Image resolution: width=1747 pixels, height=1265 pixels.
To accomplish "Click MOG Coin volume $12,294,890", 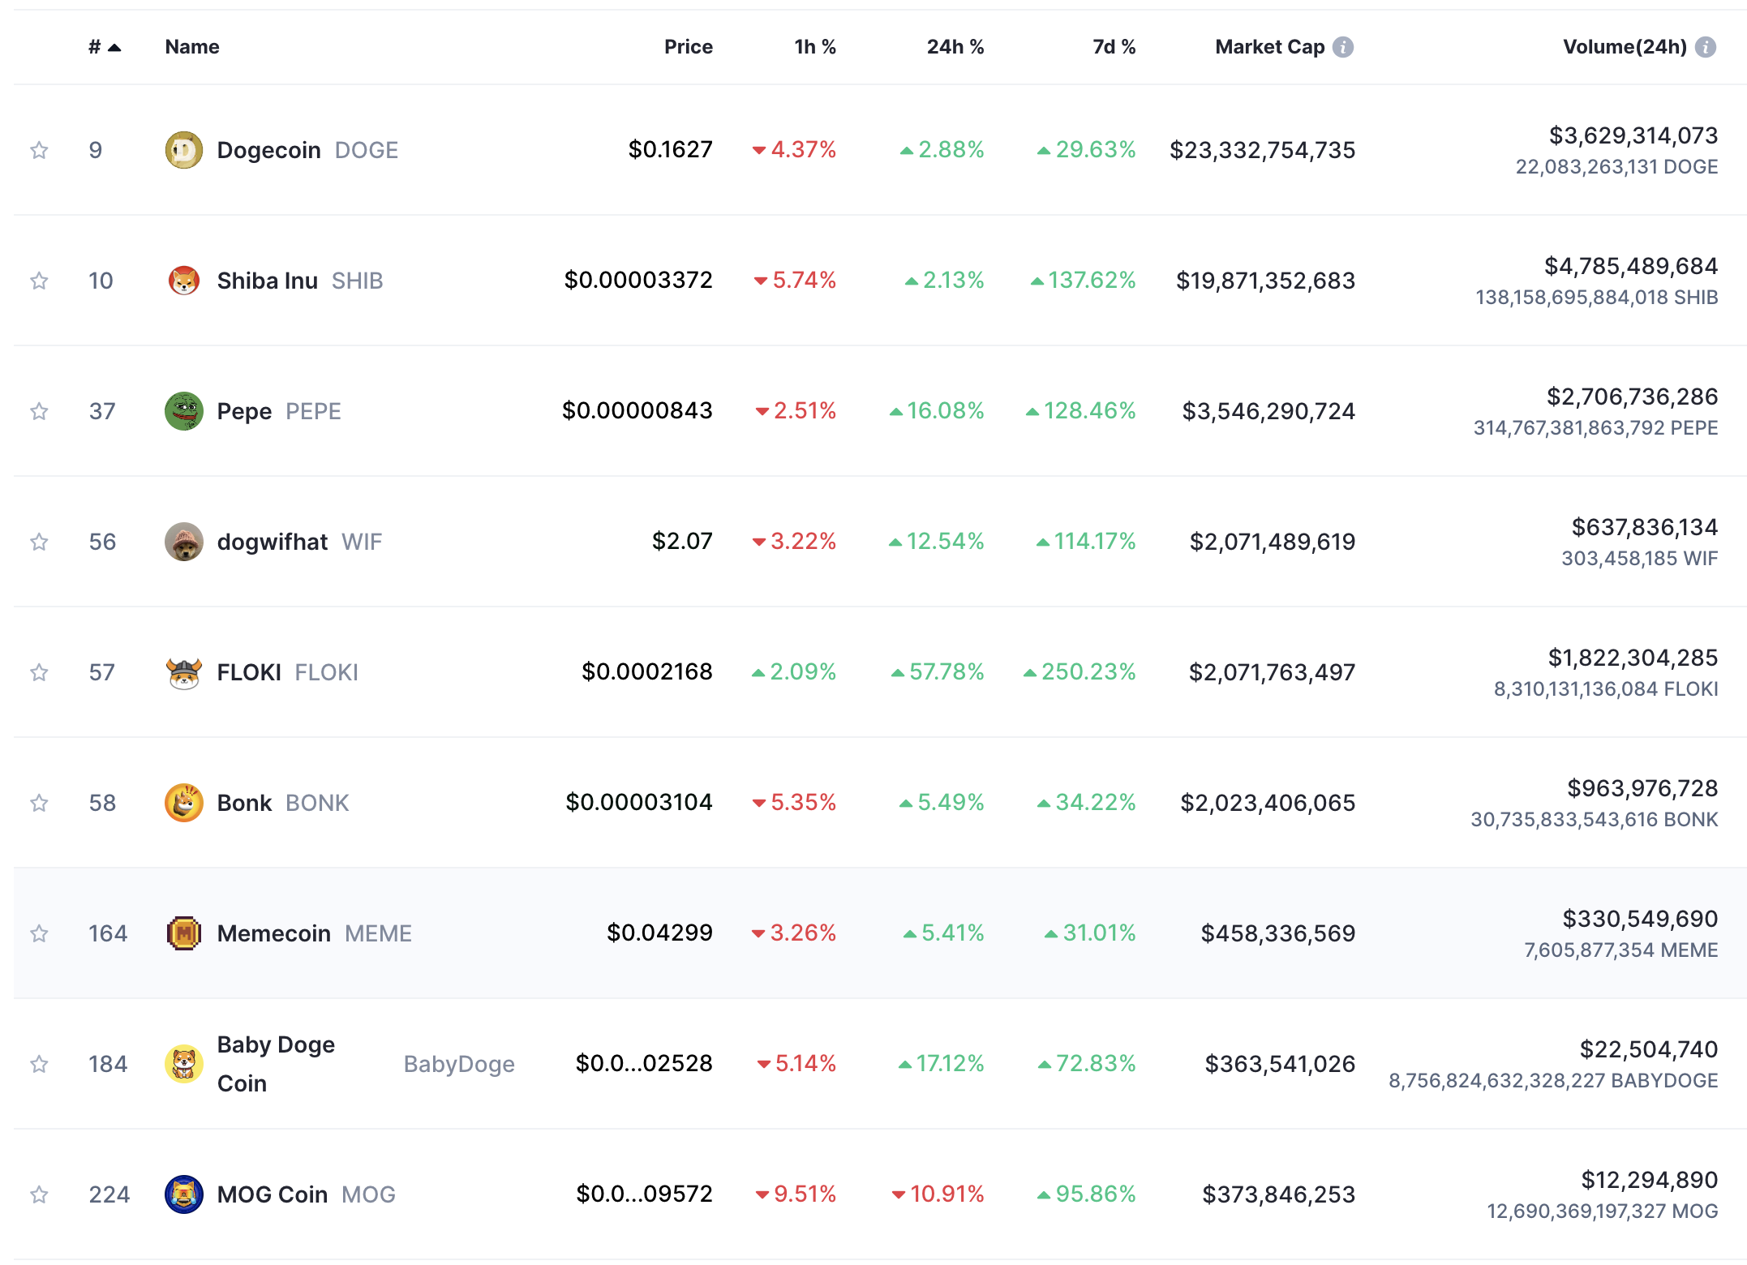I will (x=1650, y=1180).
